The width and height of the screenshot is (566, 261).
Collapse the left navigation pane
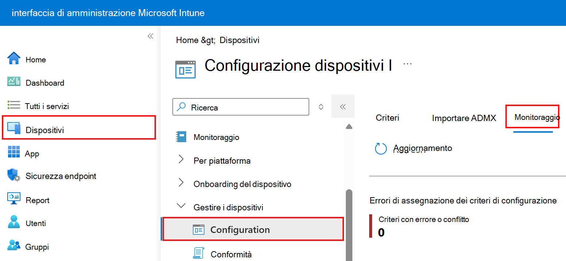coord(150,36)
